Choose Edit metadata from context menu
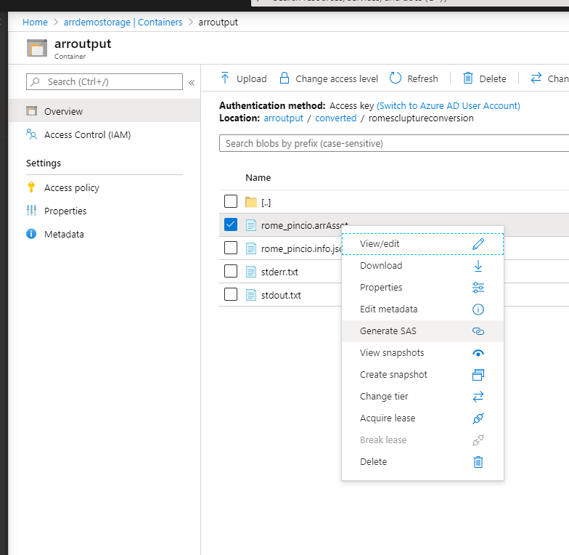 422,309
